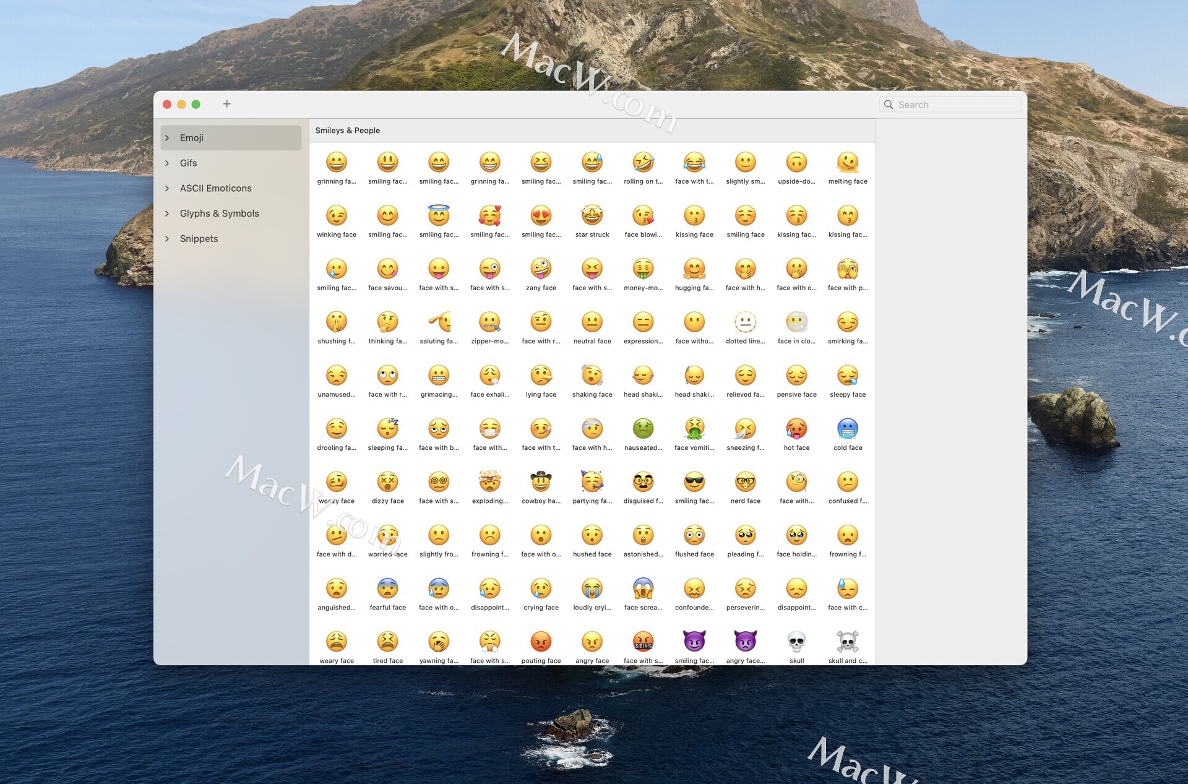Viewport: 1188px width, 784px height.
Task: Click the Smileys & People section header
Action: click(348, 131)
